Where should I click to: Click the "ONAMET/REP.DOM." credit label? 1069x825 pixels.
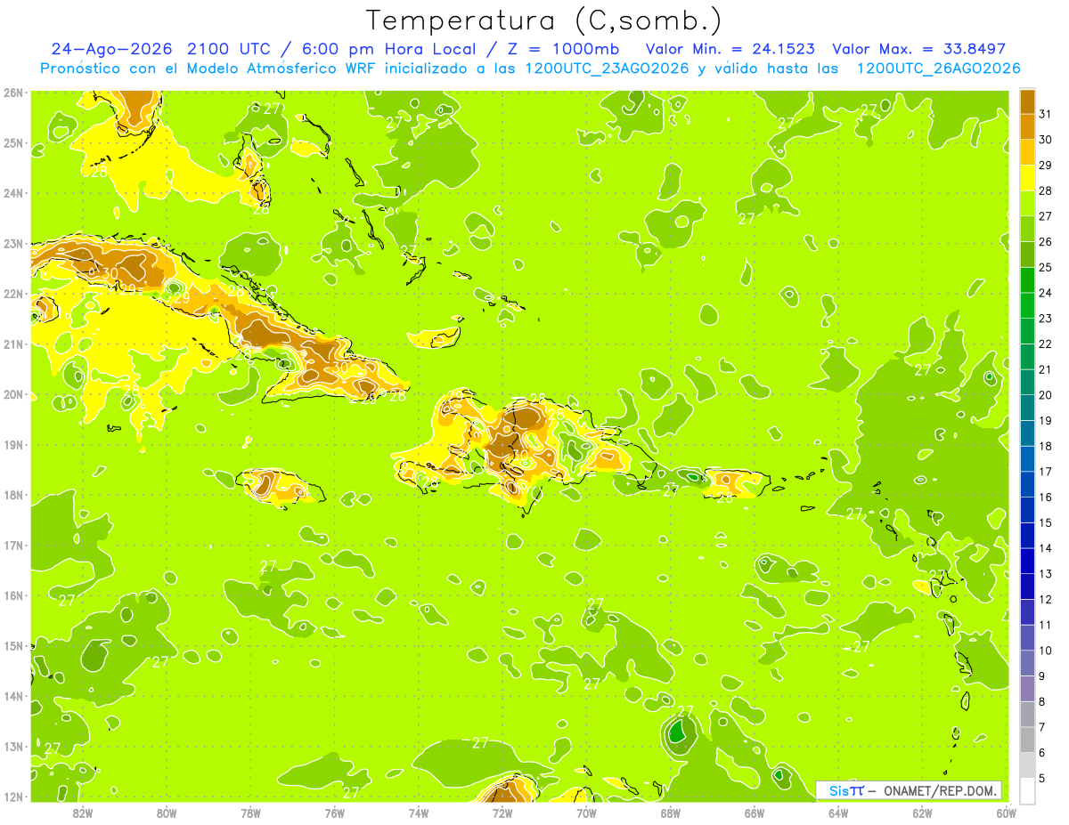tap(941, 790)
